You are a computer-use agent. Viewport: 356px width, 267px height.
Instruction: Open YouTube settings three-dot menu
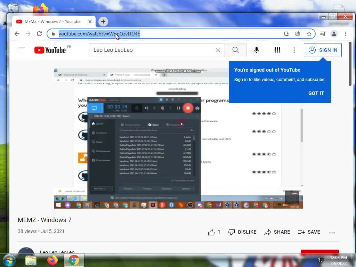click(x=294, y=50)
